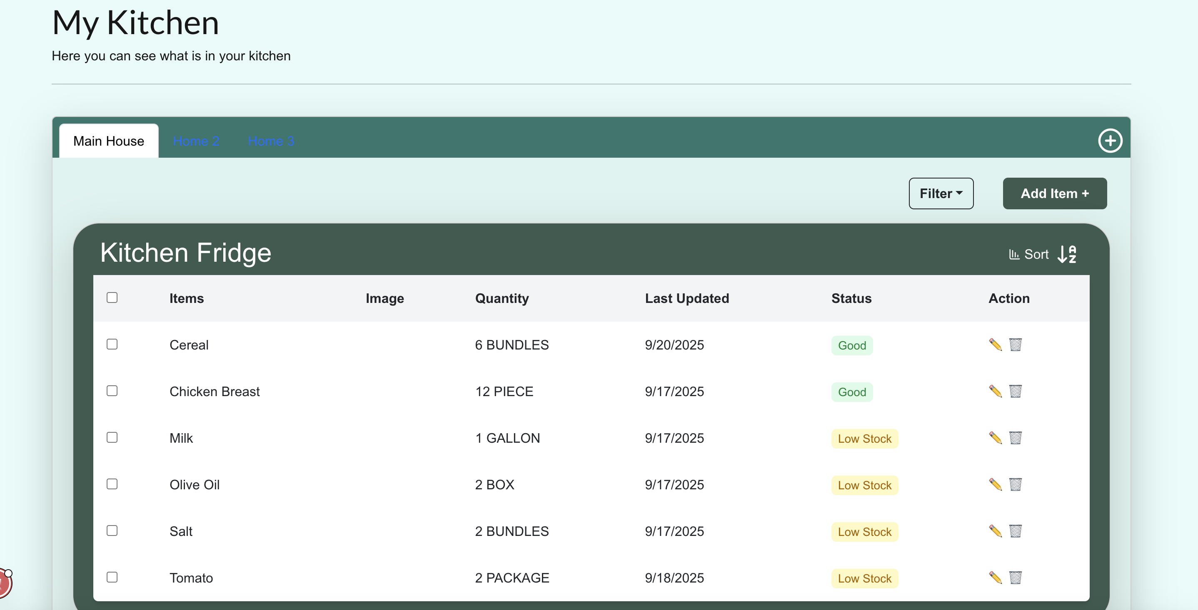
Task: Edit the Milk item with pencil icon
Action: 995,438
